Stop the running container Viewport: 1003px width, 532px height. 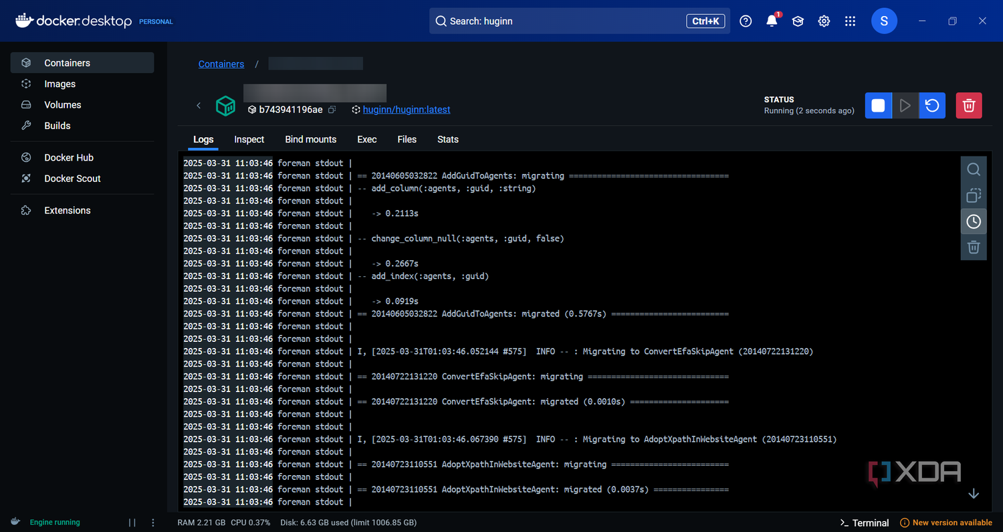click(879, 106)
